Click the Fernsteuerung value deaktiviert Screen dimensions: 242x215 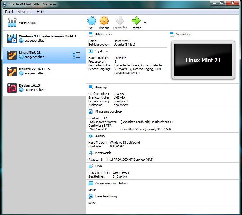pyautogui.click(x=121, y=101)
